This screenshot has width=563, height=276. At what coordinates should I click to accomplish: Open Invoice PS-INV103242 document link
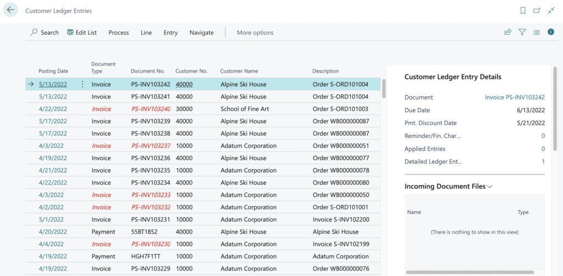click(515, 97)
